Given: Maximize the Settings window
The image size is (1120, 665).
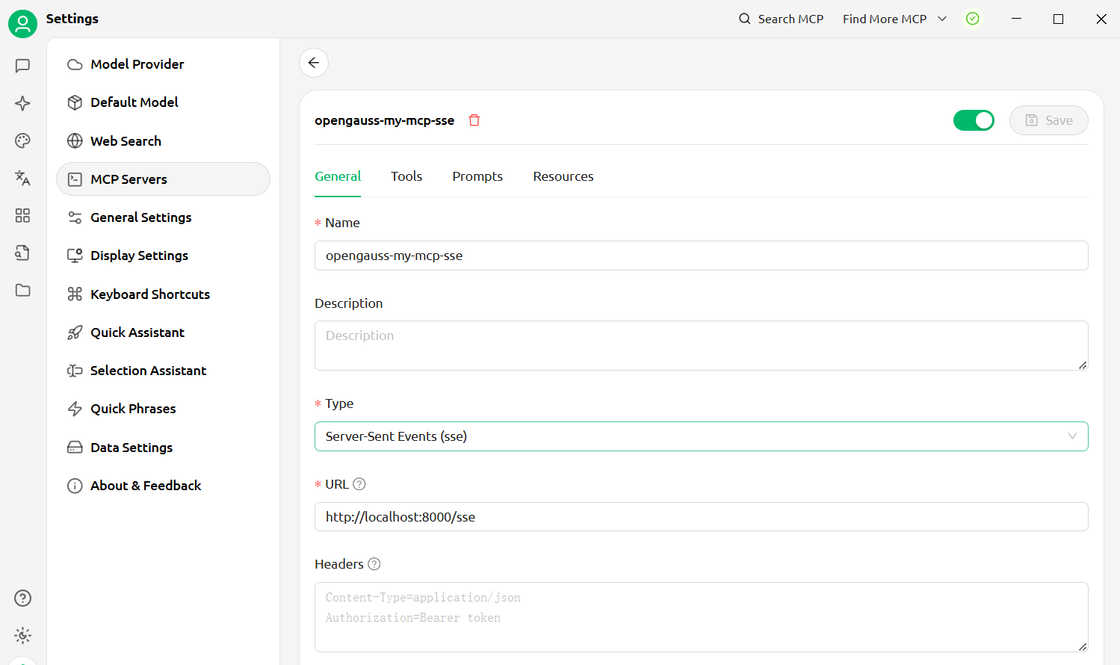Looking at the screenshot, I should coord(1058,19).
